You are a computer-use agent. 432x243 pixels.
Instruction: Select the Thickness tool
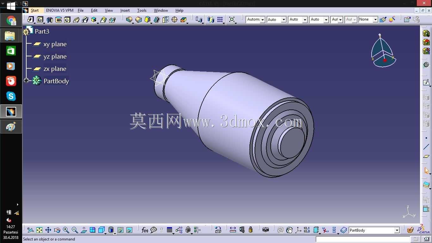pyautogui.click(x=166, y=20)
